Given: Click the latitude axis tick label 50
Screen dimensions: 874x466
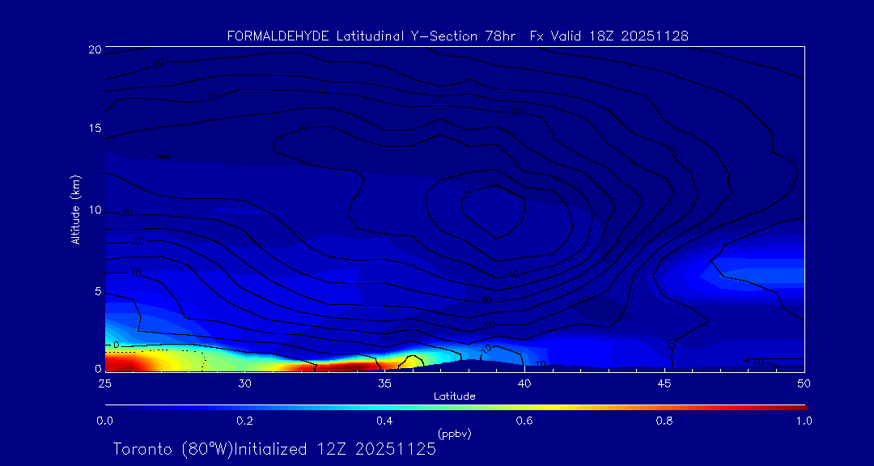Looking at the screenshot, I should click(804, 383).
